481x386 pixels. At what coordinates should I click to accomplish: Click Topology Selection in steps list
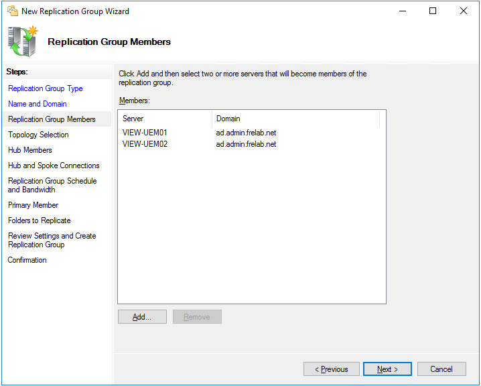38,135
